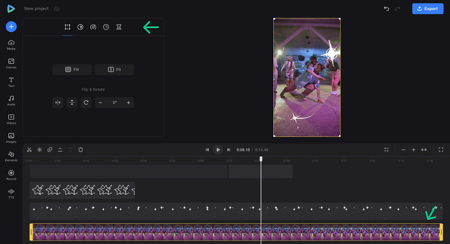Screen dimensions: 450x244
Task: Select the long empty top track clip
Action: point(129,171)
